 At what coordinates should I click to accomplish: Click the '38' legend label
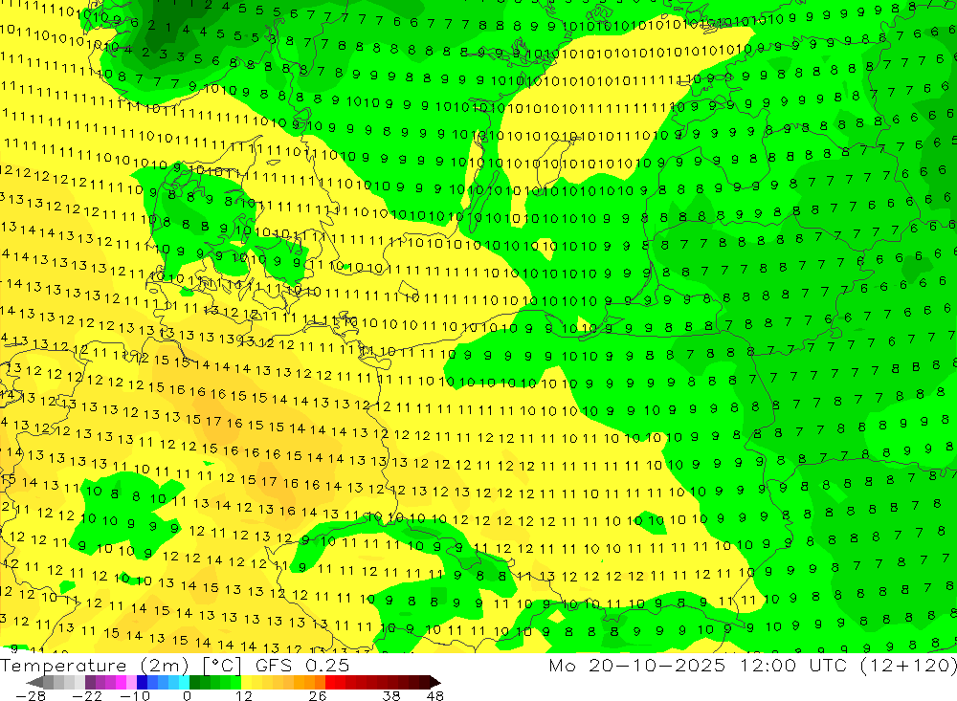(391, 696)
